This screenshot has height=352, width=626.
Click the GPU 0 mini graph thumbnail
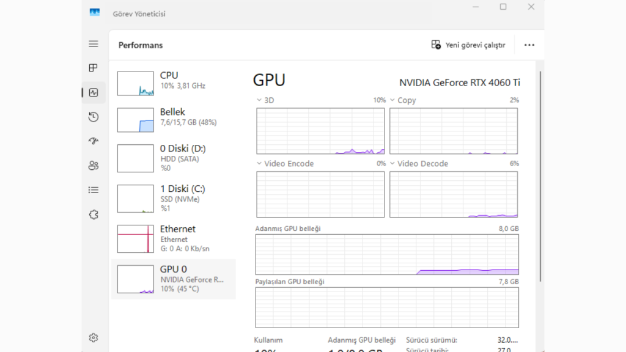coord(135,279)
